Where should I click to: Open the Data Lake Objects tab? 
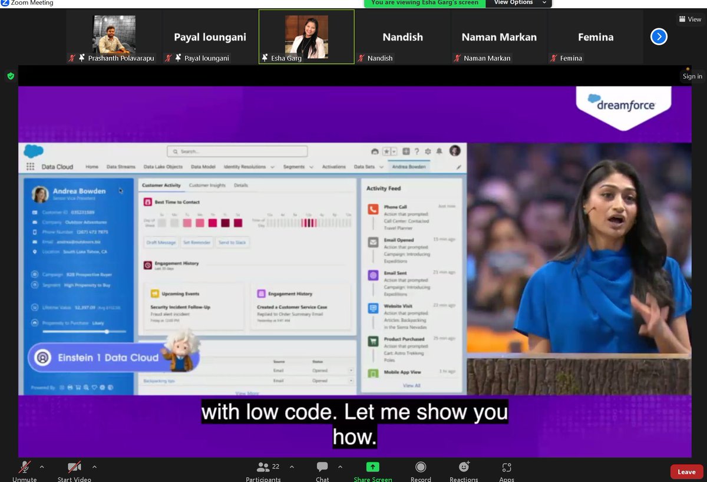163,167
